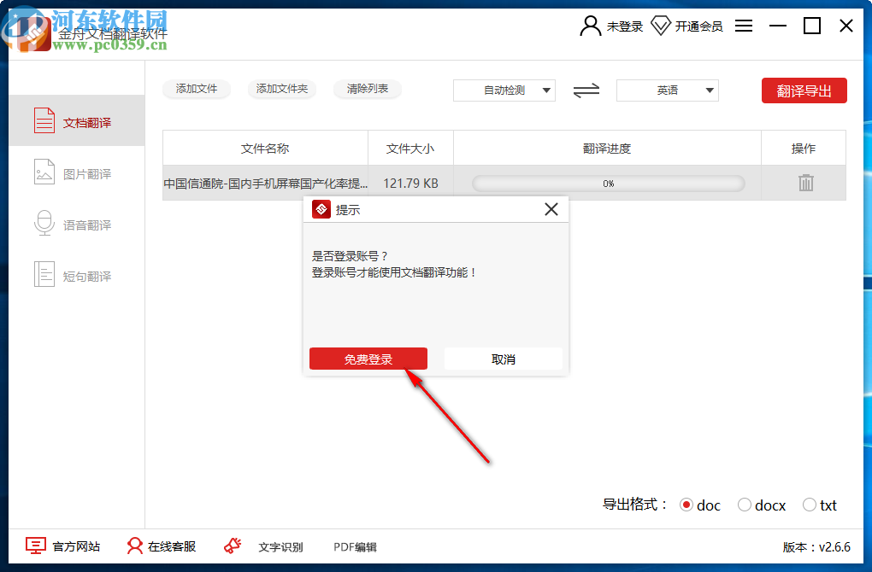Open 文字识别 (text recognition) from bottom bar

point(282,546)
